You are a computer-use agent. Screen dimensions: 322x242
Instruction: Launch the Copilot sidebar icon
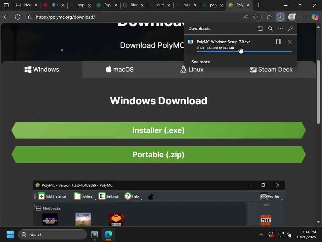314,17
